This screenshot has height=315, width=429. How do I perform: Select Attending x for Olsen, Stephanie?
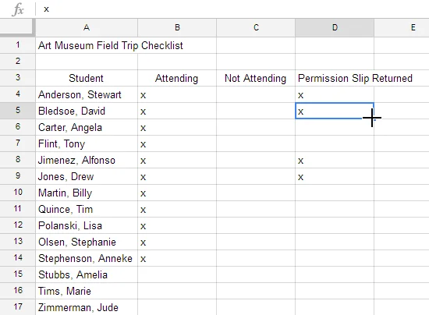pyautogui.click(x=177, y=242)
